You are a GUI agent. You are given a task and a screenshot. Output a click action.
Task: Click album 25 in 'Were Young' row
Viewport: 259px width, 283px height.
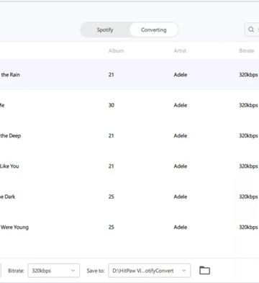click(x=112, y=227)
